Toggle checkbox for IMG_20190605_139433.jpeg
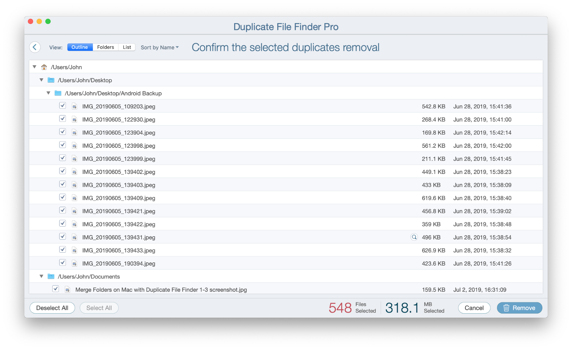Viewport: 572px width, 350px height. pos(62,250)
